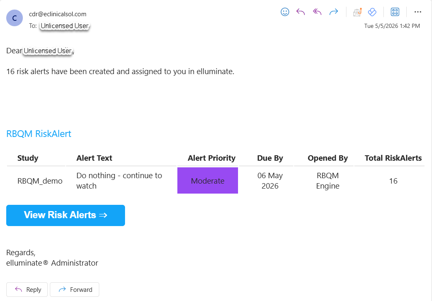Viewport: 432px width, 301px height.
Task: Click the Alert Priority column header
Action: point(211,158)
